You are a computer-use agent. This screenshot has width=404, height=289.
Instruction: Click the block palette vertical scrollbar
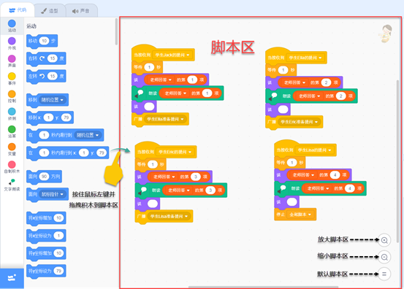(116, 31)
